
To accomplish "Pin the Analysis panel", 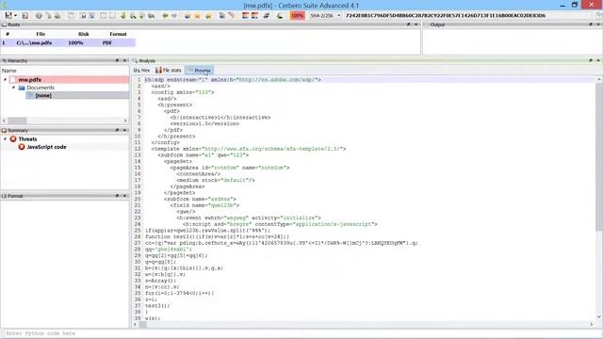I will pyautogui.click(x=591, y=60).
